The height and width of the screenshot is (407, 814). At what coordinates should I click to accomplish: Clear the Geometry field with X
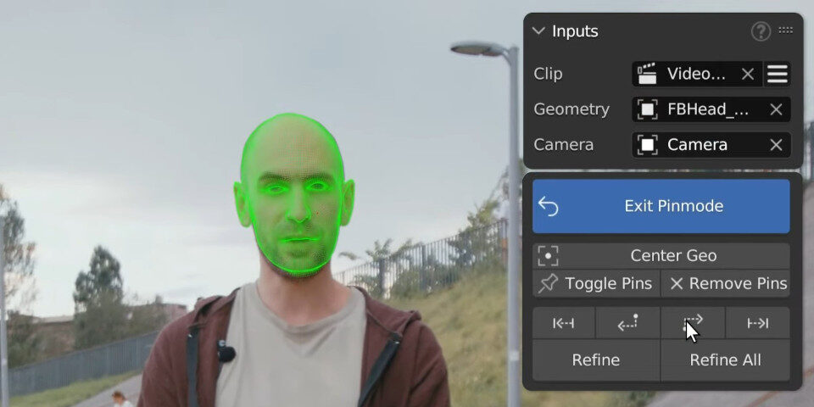pyautogui.click(x=776, y=109)
